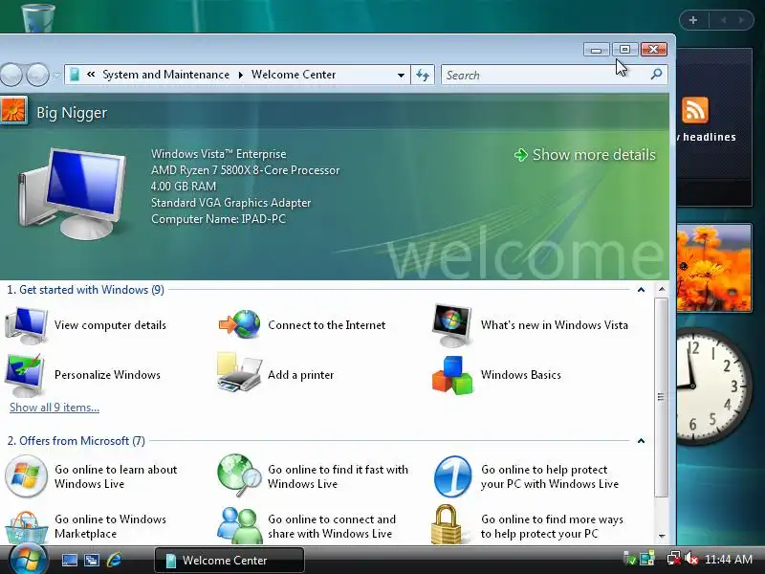The height and width of the screenshot is (574, 765).
Task: Collapse the Offers from Microsoft section
Action: coord(641,441)
